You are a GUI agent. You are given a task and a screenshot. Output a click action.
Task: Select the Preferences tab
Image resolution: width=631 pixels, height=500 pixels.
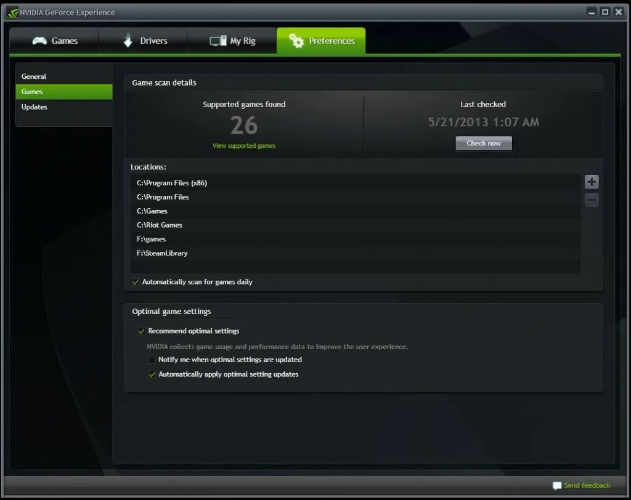[x=321, y=41]
